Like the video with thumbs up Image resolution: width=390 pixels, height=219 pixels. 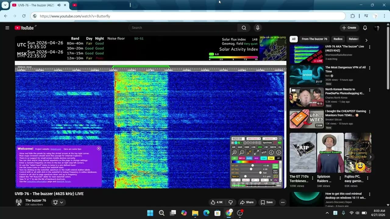click(217, 202)
